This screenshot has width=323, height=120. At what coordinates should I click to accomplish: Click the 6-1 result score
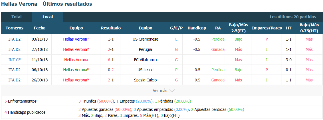111,60
